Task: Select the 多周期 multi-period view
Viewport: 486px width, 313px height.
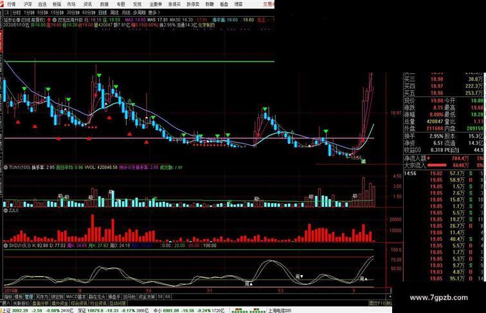Action: [139, 13]
